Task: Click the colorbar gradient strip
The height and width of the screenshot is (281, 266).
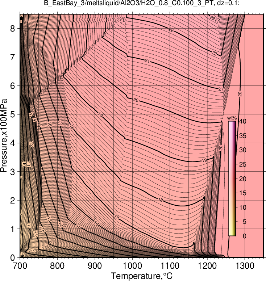Action: pos(232,179)
